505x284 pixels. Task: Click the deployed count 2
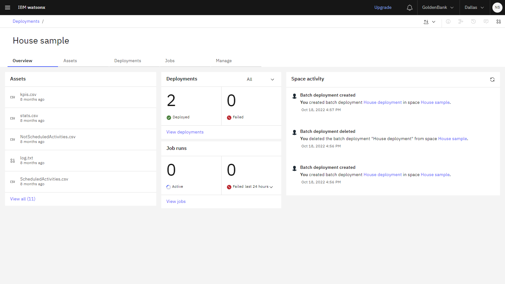tap(171, 101)
